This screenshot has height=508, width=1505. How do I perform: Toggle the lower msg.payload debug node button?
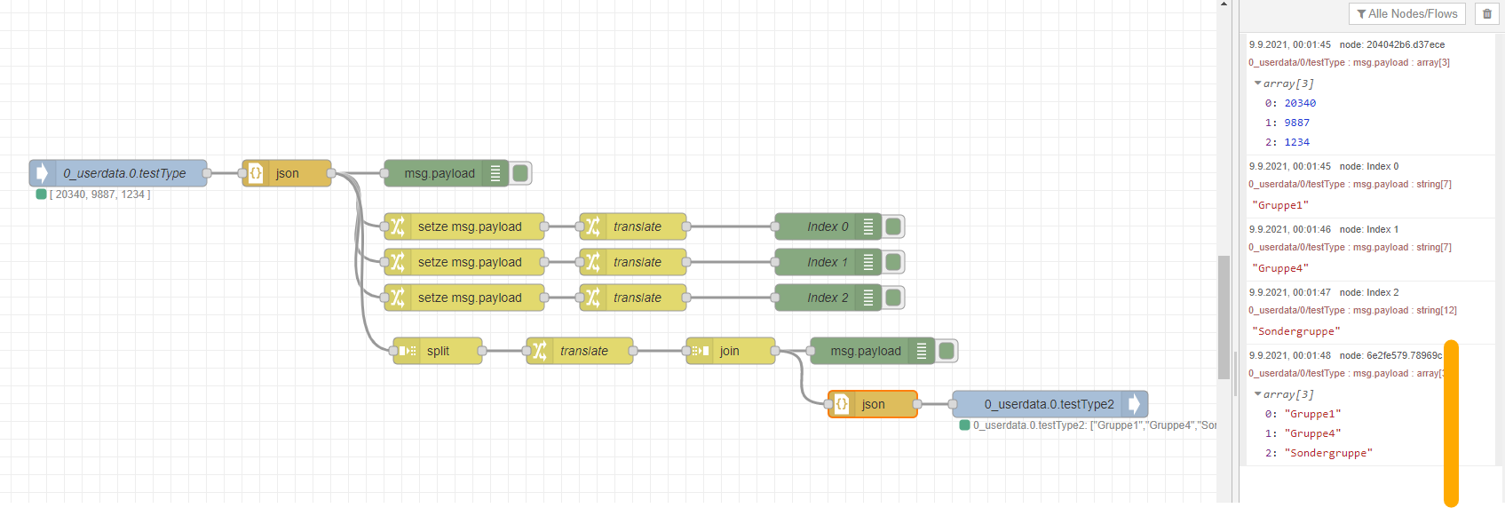tap(947, 351)
